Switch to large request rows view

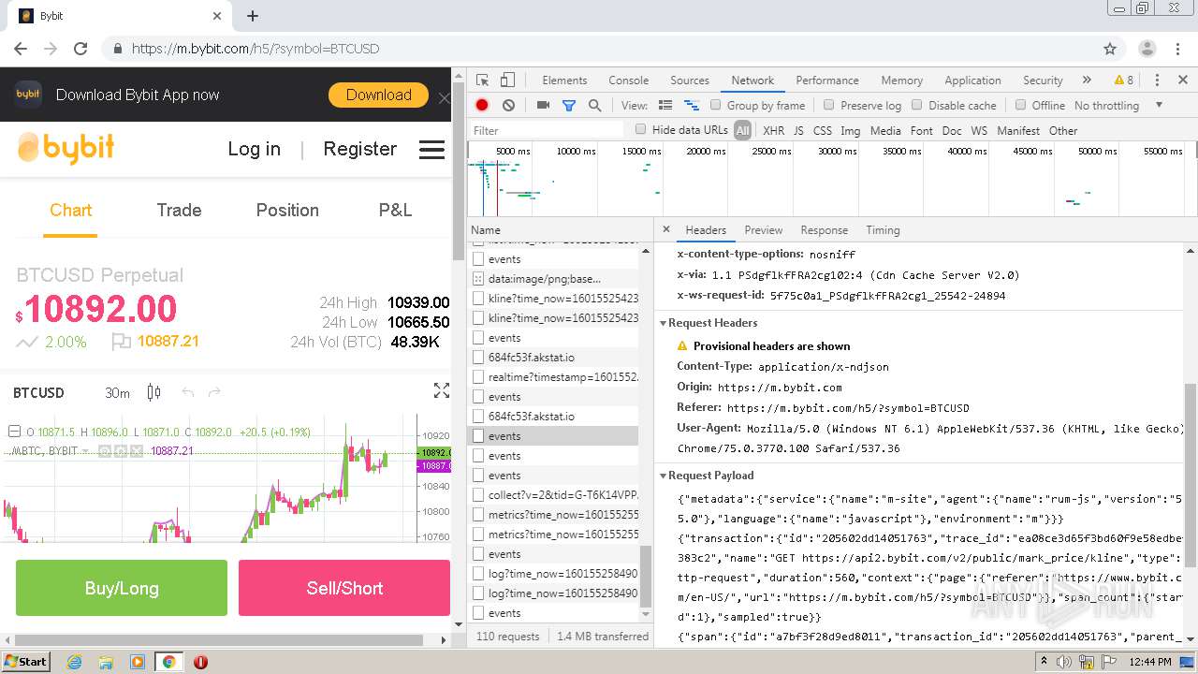665,106
